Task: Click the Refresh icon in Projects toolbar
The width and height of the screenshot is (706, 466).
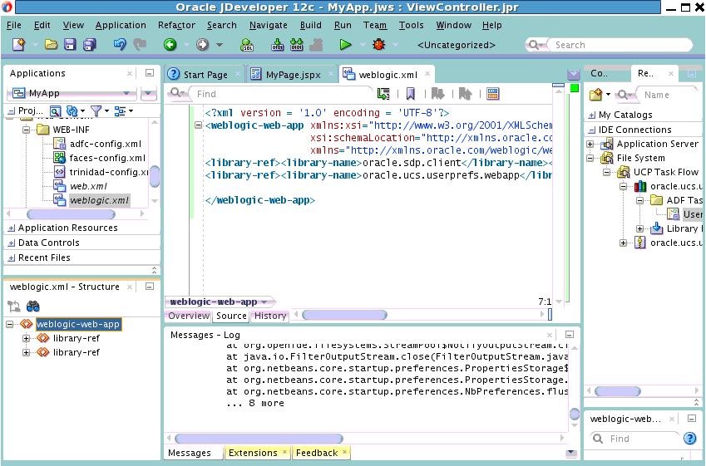Action: 72,111
